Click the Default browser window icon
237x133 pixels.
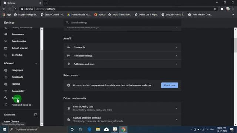tap(6, 48)
